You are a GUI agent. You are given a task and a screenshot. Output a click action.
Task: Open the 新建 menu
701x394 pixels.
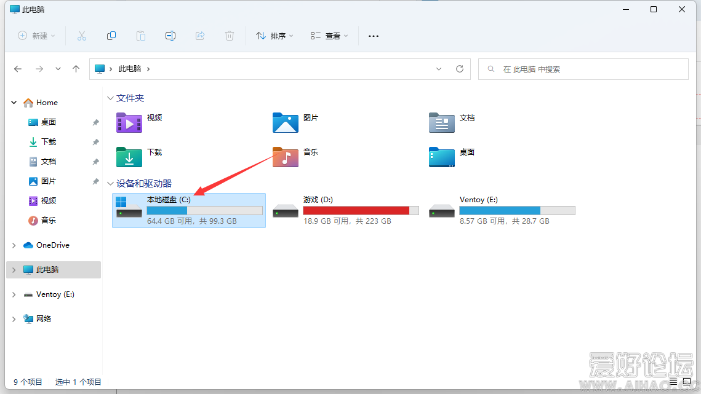click(36, 36)
